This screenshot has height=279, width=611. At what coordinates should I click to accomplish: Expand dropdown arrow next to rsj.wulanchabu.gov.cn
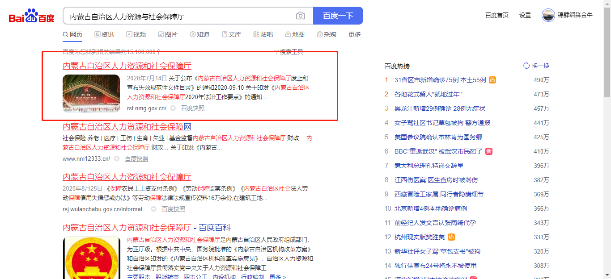(153, 209)
